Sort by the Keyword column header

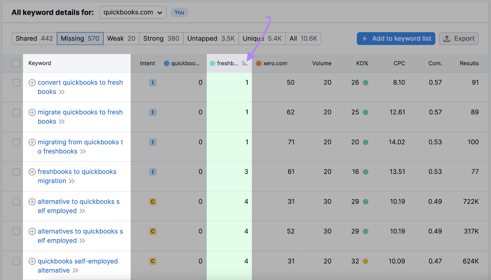click(40, 63)
